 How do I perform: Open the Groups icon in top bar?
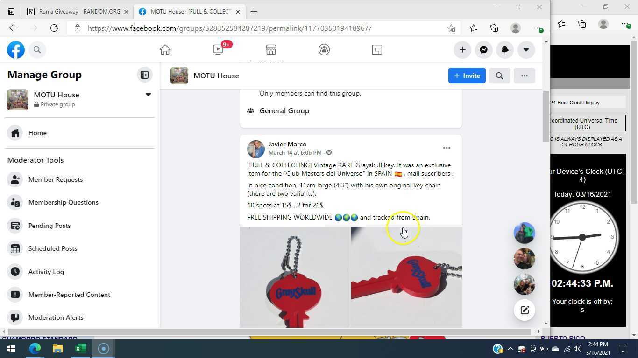click(x=324, y=50)
